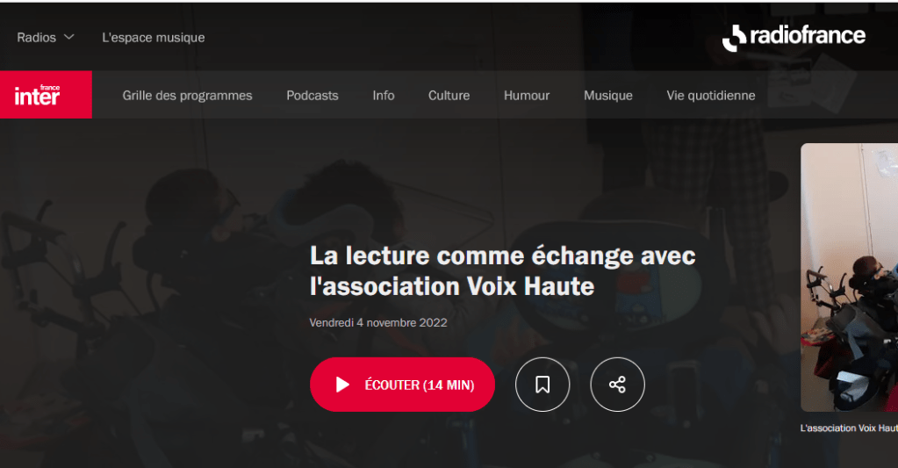Screen dimensions: 898x468
Task: Open the Radio France logo link
Action: click(794, 37)
